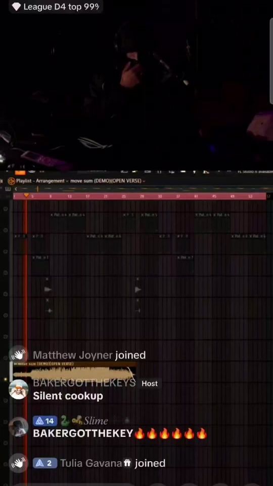Click the lower automation clip marker near bar 29

pyautogui.click(x=138, y=310)
